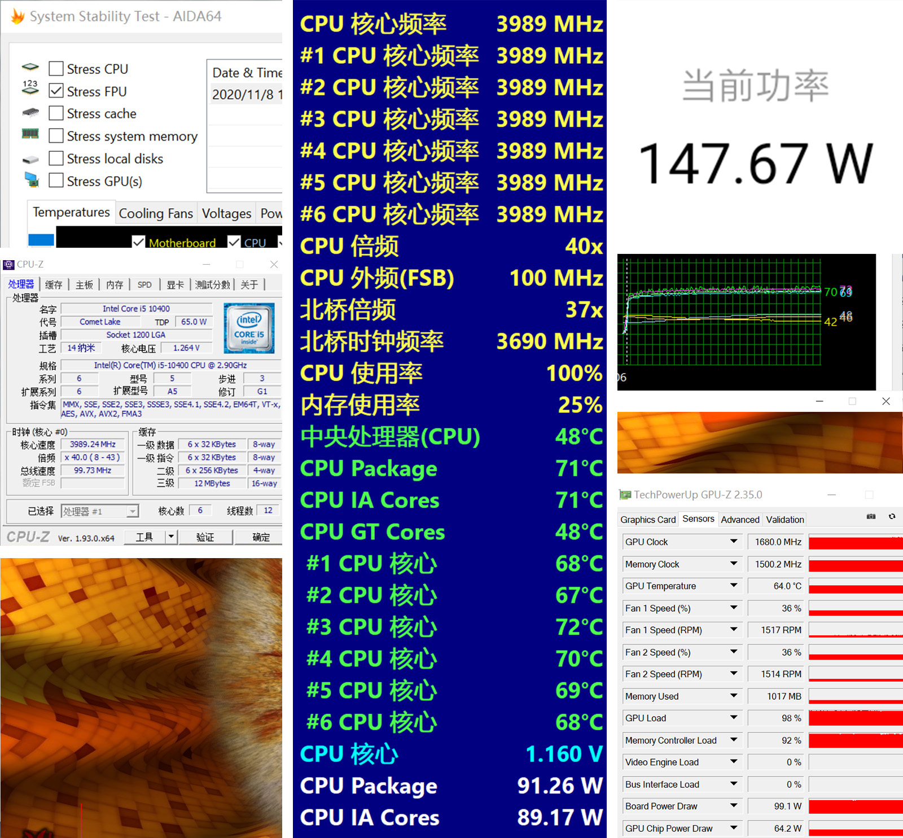Click the GPU-Z refresh icon
The width and height of the screenshot is (903, 838).
(892, 516)
